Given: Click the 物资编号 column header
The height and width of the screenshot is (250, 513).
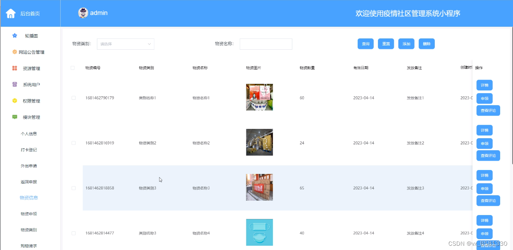Looking at the screenshot, I should coord(93,68).
